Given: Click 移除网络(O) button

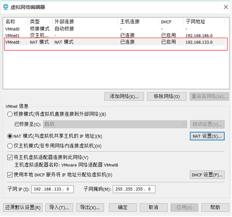Looking at the screenshot, I should click(166, 96).
